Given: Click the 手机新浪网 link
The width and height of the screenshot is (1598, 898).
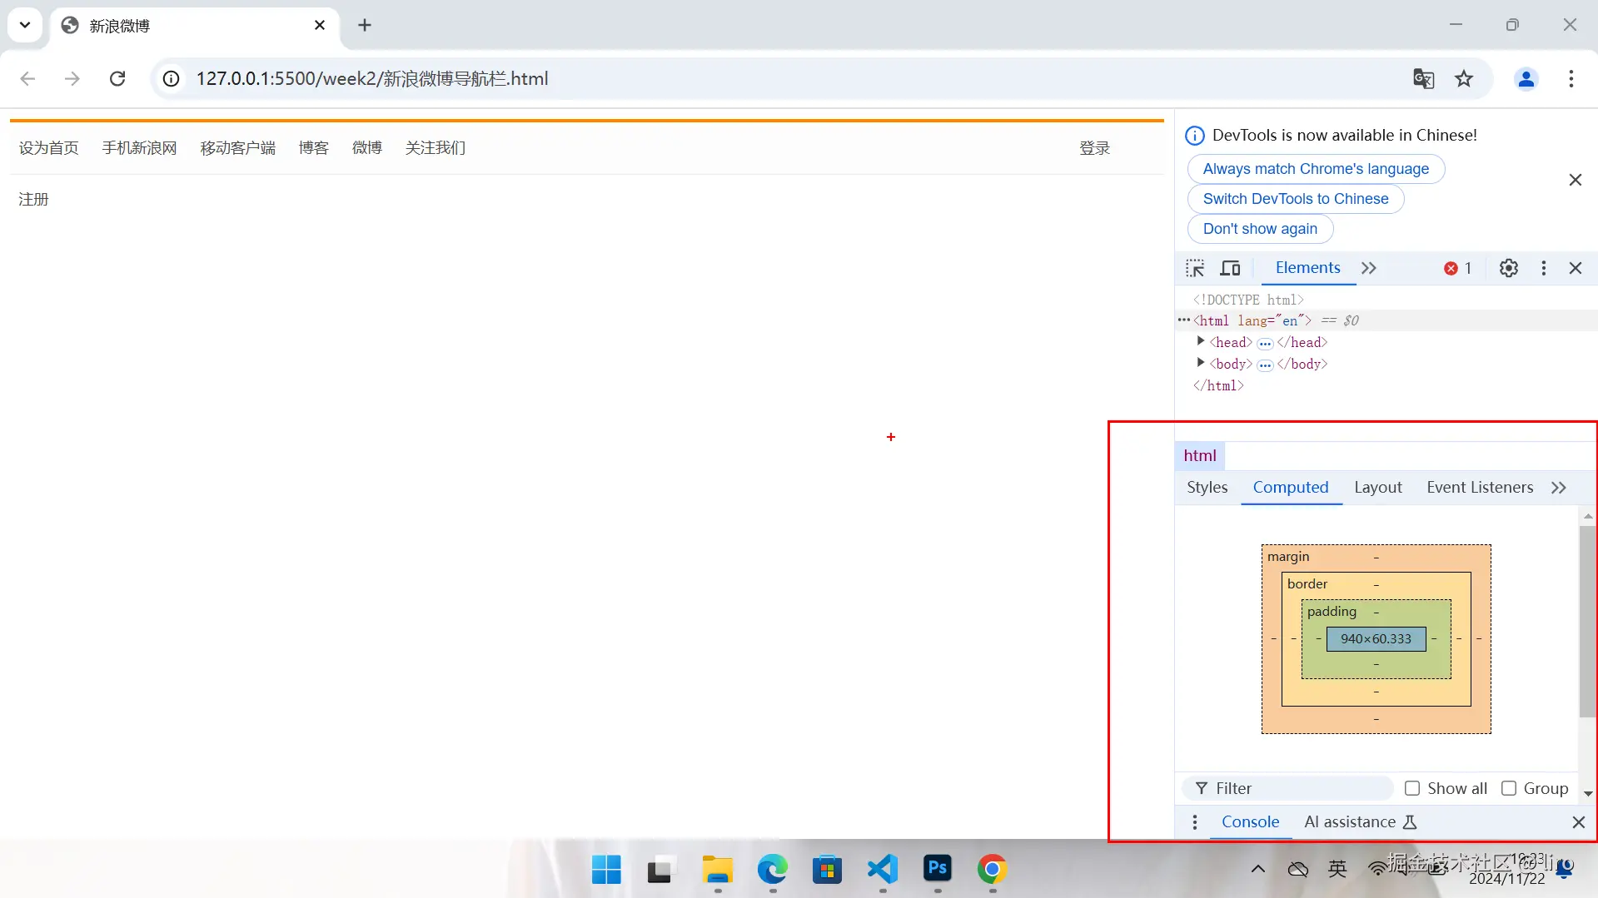Looking at the screenshot, I should pyautogui.click(x=139, y=148).
